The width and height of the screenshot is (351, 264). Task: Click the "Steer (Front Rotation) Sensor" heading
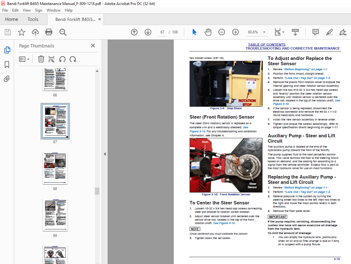point(222,117)
